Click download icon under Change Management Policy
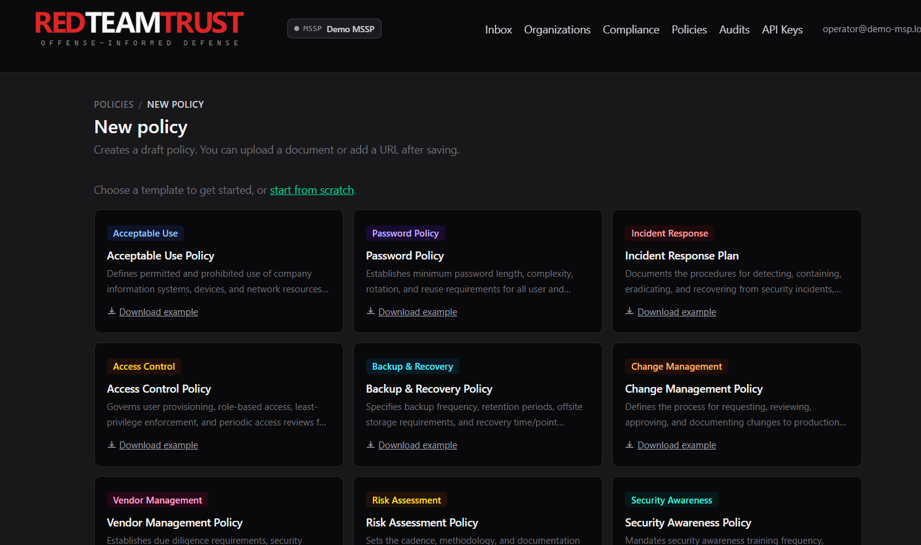The image size is (921, 545). click(x=629, y=445)
